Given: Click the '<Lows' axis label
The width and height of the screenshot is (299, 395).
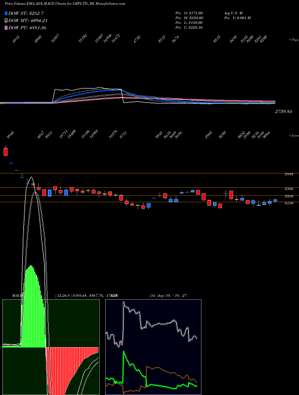Looking at the screenshot, I should [294, 135].
